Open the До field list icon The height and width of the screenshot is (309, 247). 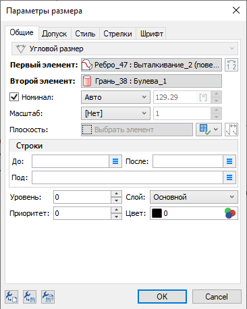click(x=115, y=161)
